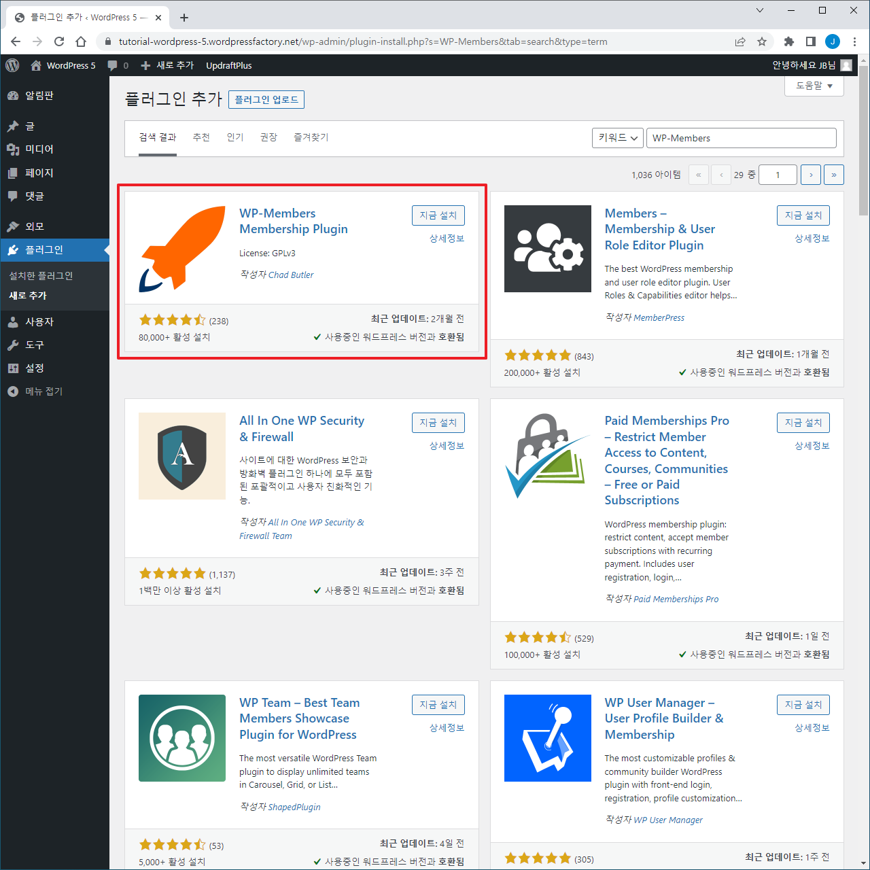Image resolution: width=870 pixels, height=870 pixels.
Task: Reload page with browser refresh icon
Action: click(x=59, y=41)
